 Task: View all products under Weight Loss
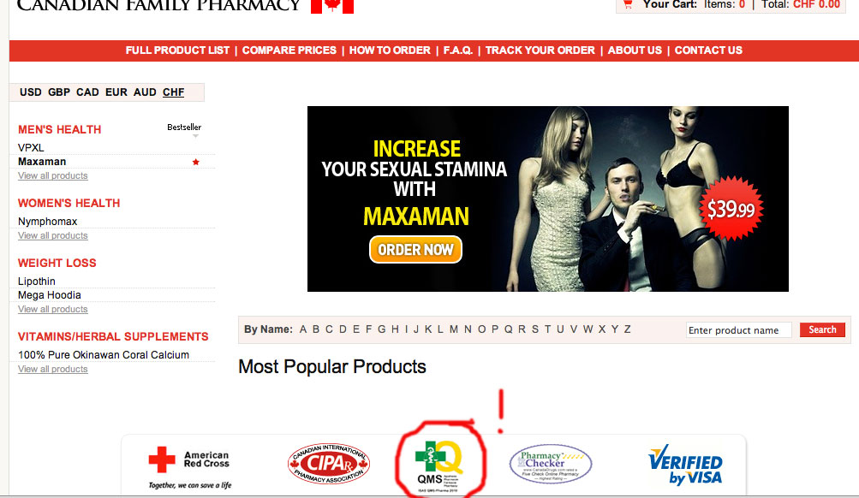point(52,309)
